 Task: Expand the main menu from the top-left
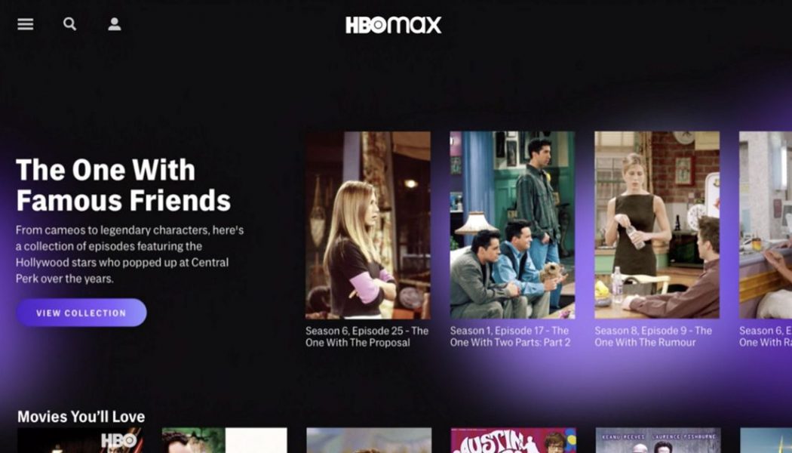click(25, 24)
